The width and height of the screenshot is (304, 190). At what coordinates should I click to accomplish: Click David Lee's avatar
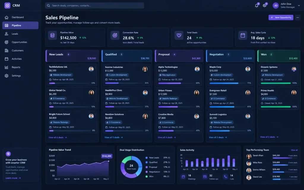(249, 178)
